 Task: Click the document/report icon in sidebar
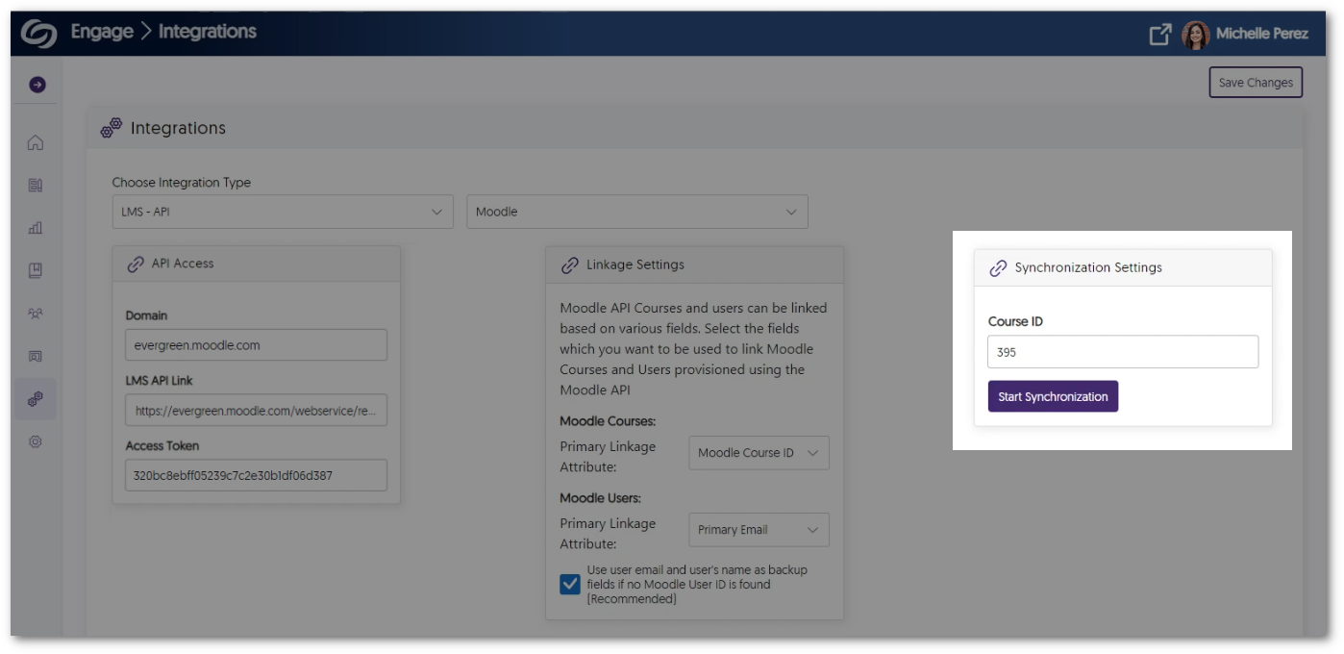tap(36, 185)
